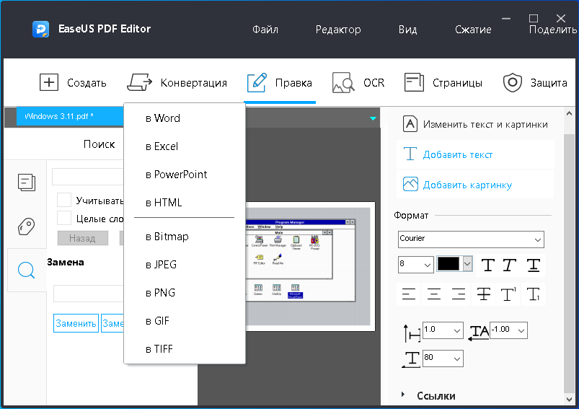
Task: Open the document tabs list arrow
Action: pos(373,118)
